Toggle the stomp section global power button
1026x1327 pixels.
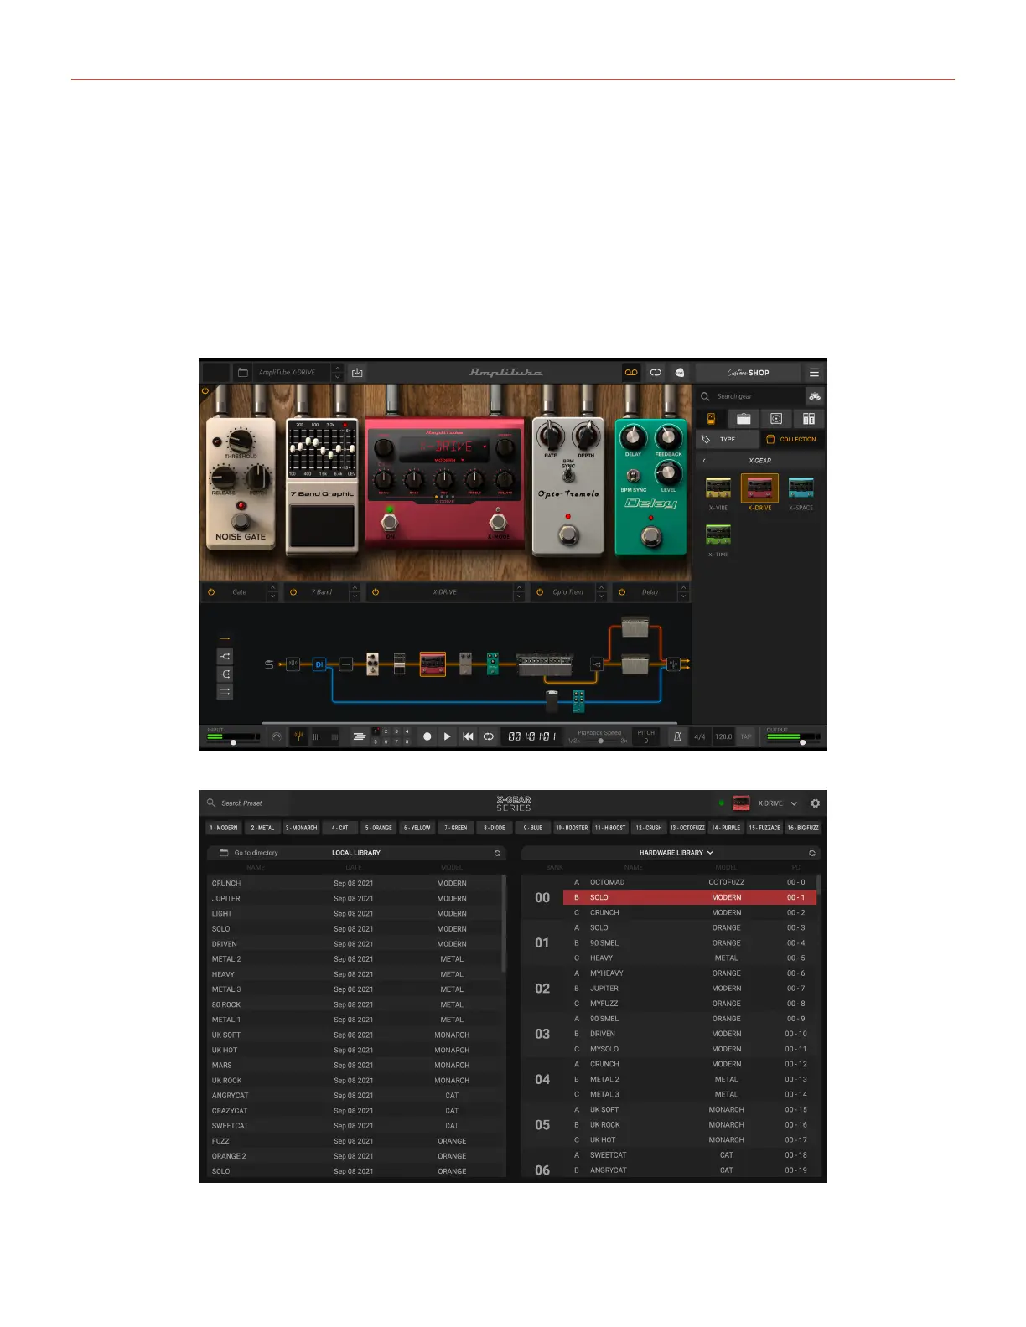[205, 390]
